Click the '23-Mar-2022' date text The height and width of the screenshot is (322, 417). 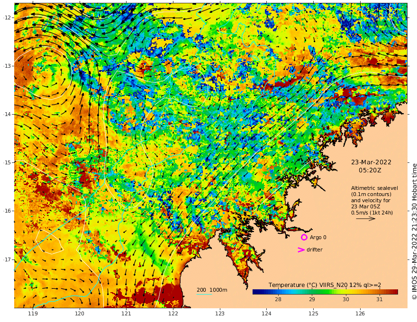coord(371,162)
